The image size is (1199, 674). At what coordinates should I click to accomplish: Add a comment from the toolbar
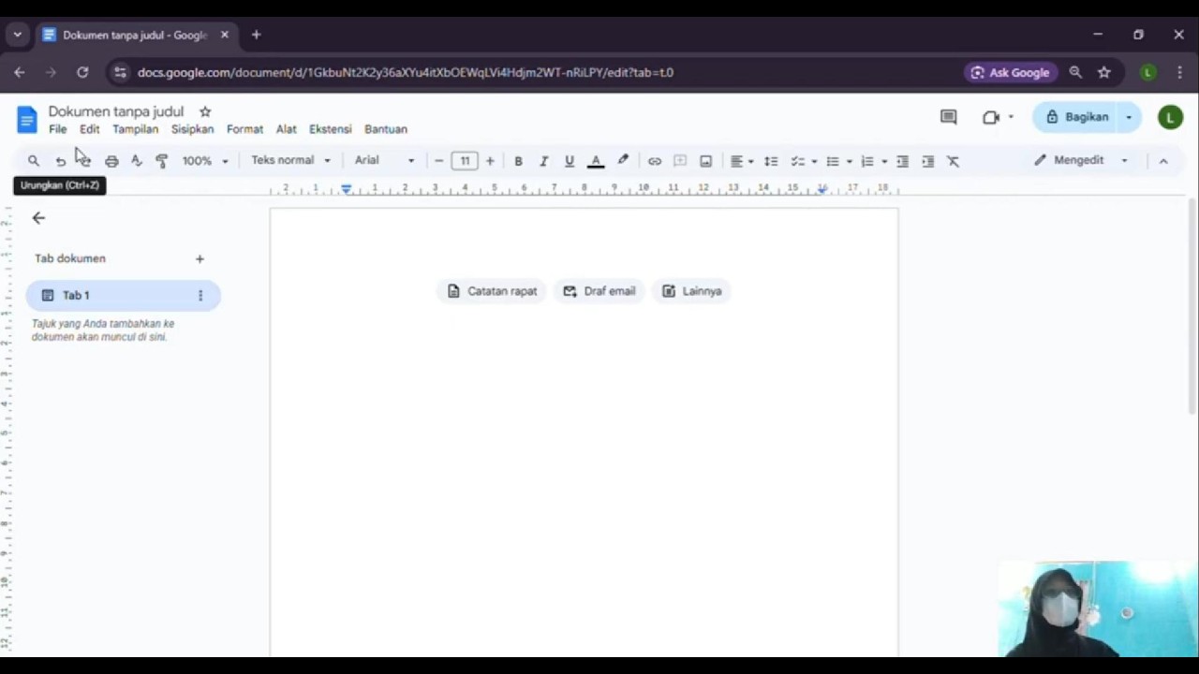(x=680, y=161)
